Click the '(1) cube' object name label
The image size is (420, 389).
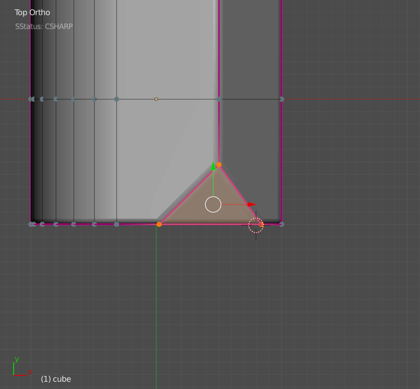pos(56,379)
